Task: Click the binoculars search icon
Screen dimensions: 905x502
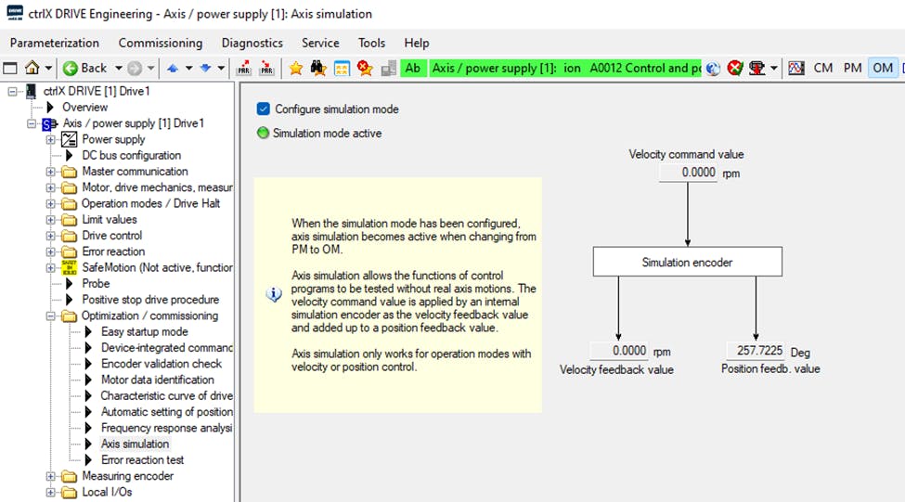Action: (x=318, y=68)
